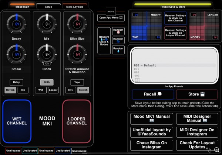Click the blue-bordered Unallocated button
Image resolution: width=222 pixels, height=155 pixels.
click(x=63, y=151)
